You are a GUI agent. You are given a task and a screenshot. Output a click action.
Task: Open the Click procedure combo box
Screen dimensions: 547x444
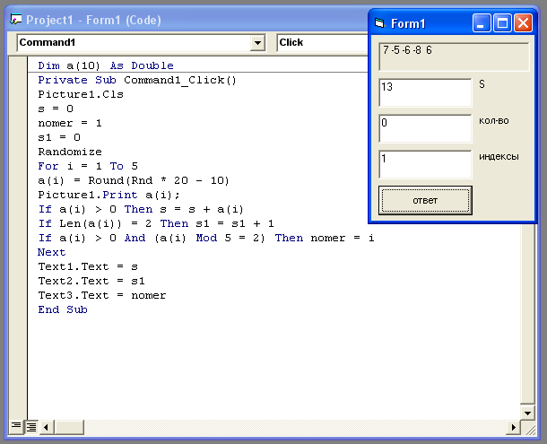pyautogui.click(x=322, y=42)
